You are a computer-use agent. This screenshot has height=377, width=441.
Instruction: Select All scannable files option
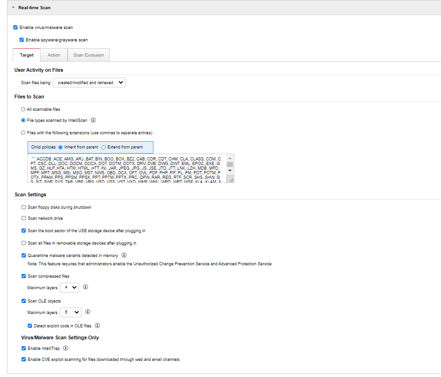(x=23, y=109)
